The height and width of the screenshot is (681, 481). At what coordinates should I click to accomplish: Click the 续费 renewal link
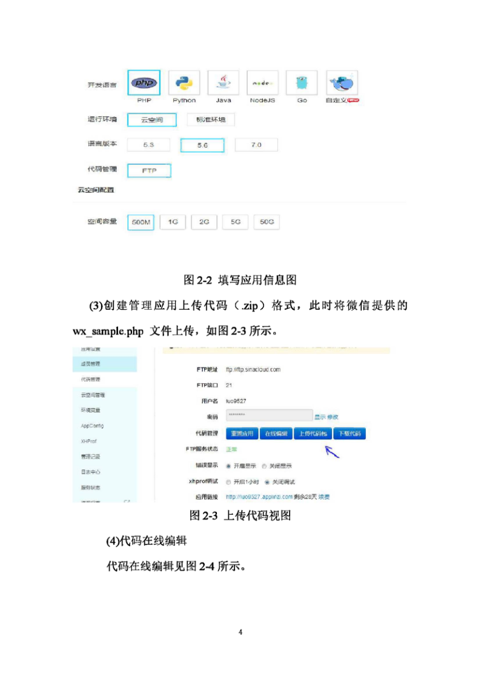324,497
